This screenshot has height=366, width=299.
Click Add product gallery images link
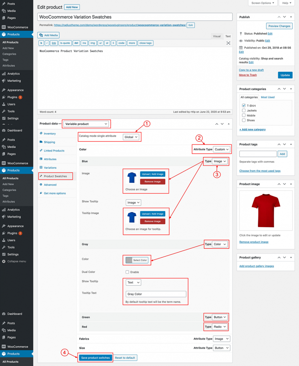pyautogui.click(x=257, y=266)
